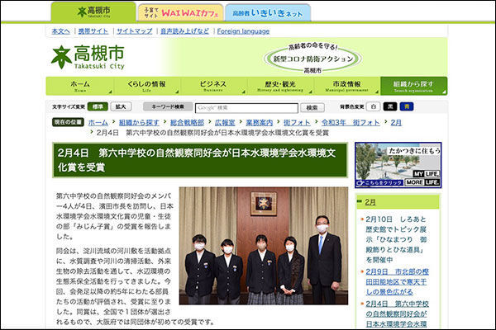Viewport: 496px width, 330px height.
Task: Open the 携帯サイト link
Action: click(93, 31)
